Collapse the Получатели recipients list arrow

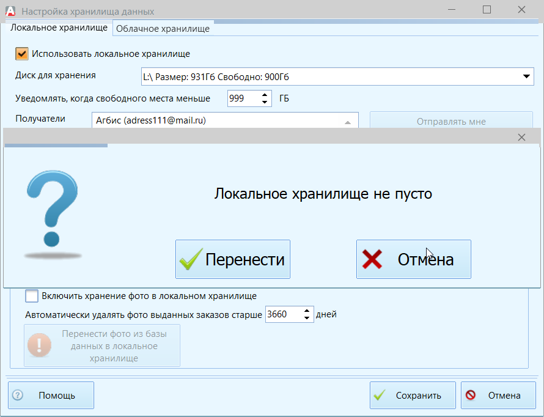(348, 122)
